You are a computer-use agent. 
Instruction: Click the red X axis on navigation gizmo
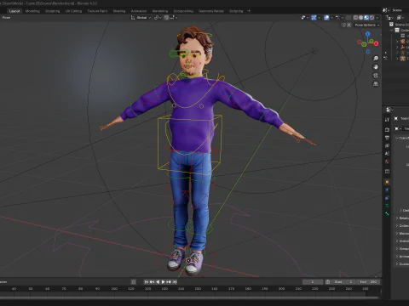[376, 43]
